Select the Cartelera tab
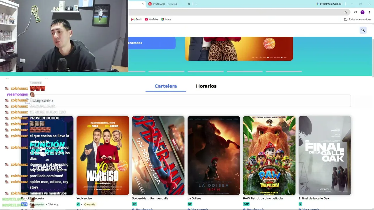The image size is (374, 210). (166, 86)
